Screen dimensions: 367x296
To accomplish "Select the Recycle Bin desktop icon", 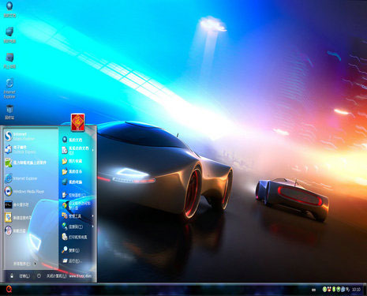I will [x=9, y=112].
